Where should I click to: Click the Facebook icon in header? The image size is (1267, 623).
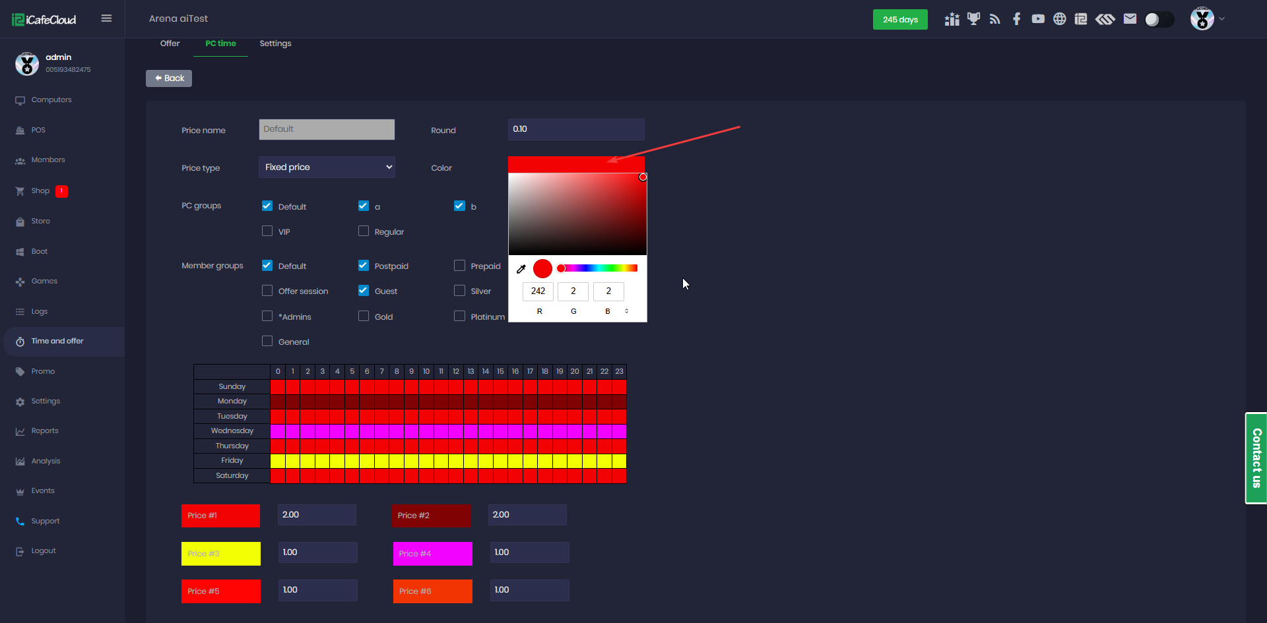(1016, 19)
